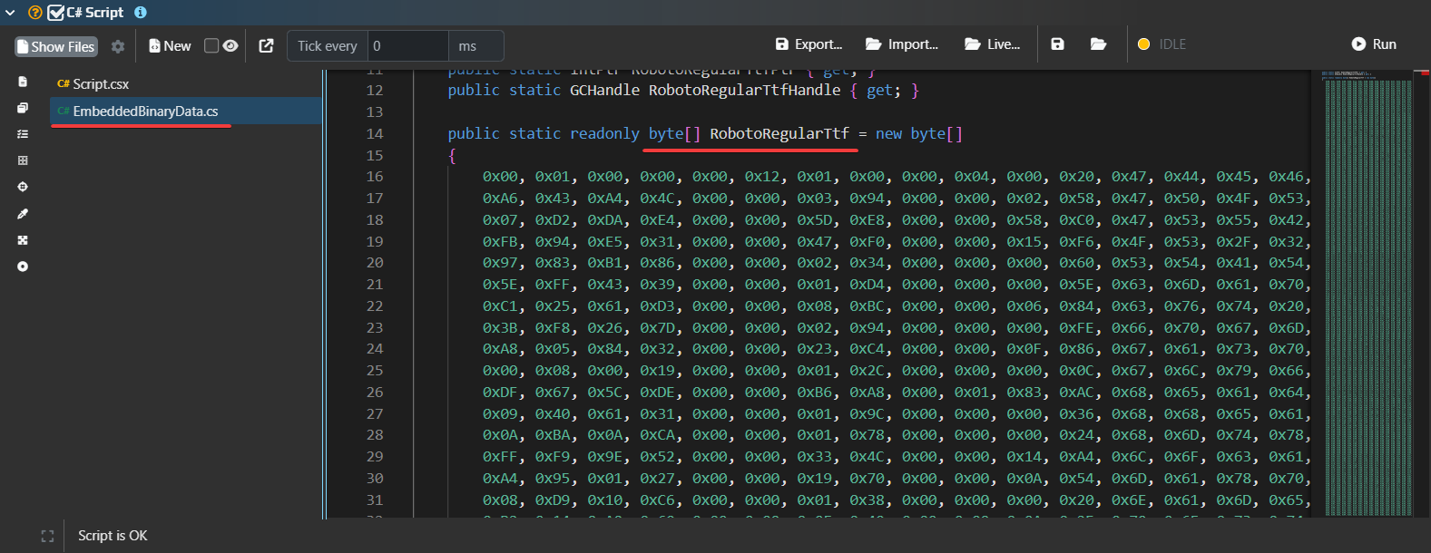Image resolution: width=1431 pixels, height=553 pixels.
Task: Click the blue info icon beside C# Script
Action: pyautogui.click(x=141, y=13)
